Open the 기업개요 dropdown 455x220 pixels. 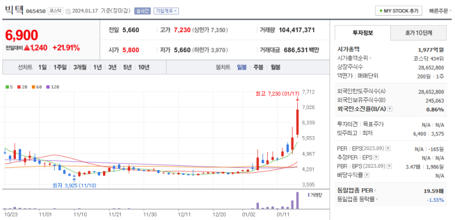click(x=166, y=11)
